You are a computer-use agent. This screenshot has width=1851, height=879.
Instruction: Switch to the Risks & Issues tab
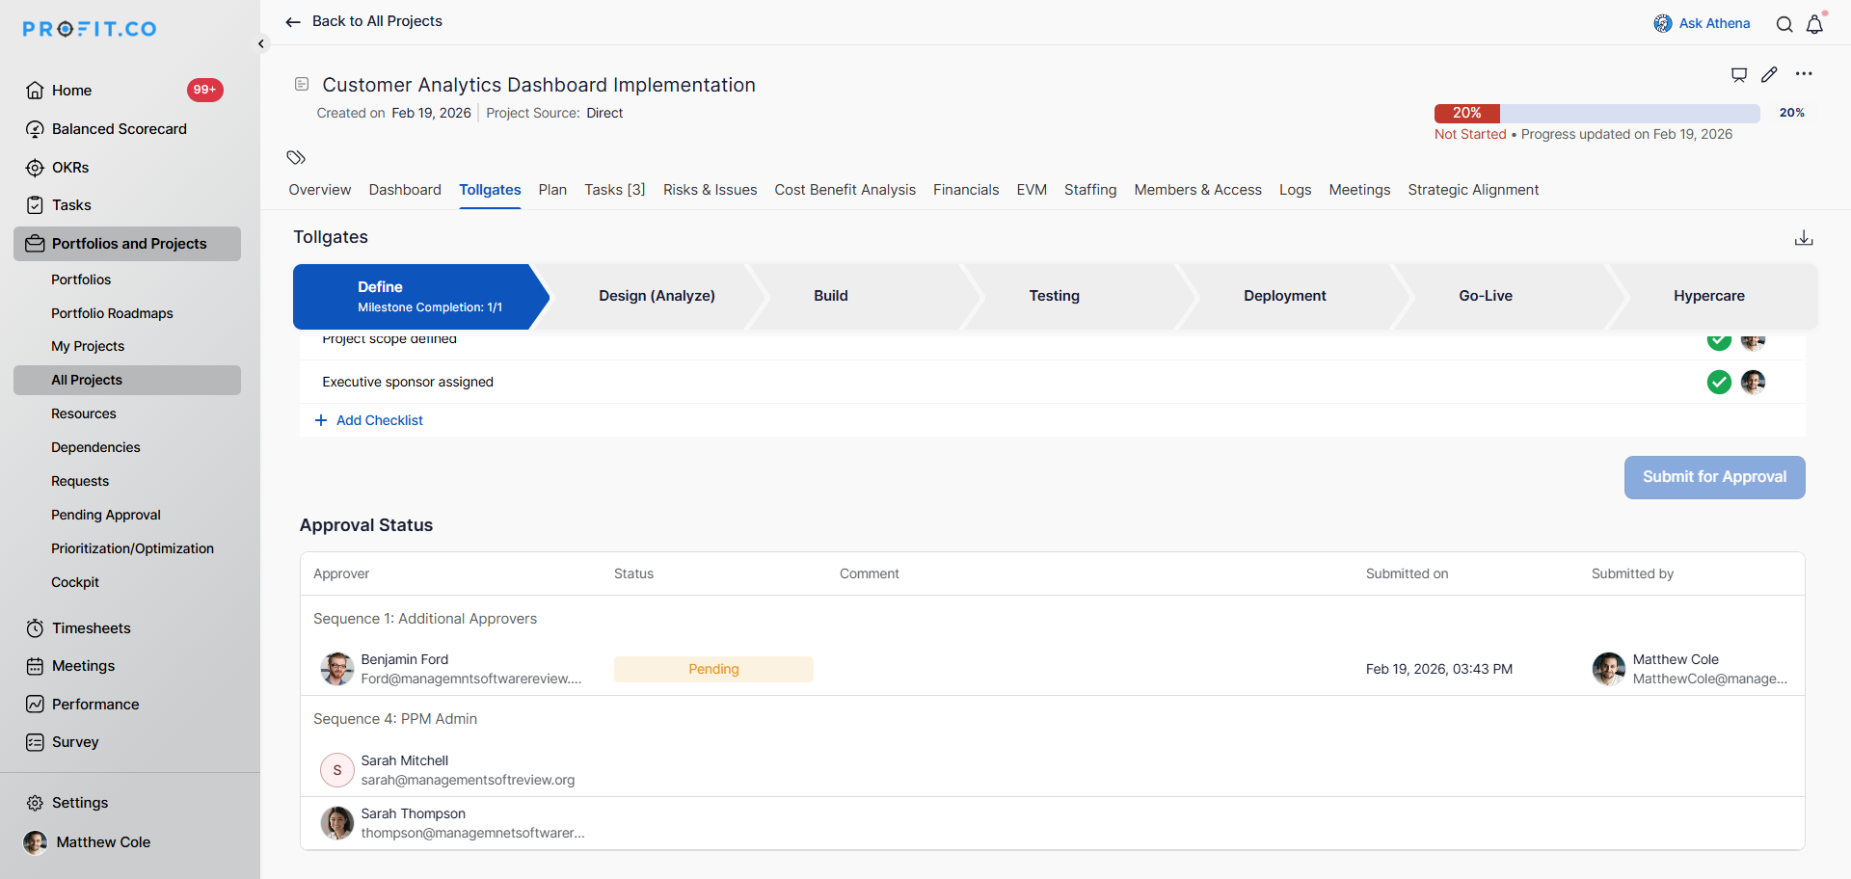[x=710, y=190]
